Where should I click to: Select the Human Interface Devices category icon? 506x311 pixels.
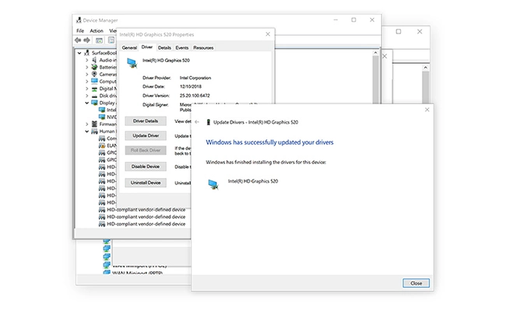(x=94, y=131)
